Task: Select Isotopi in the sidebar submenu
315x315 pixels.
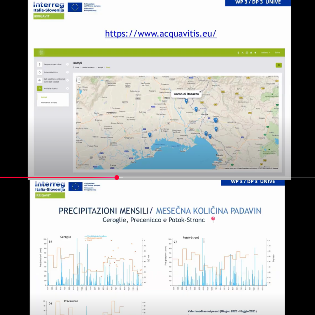Action: click(x=44, y=97)
